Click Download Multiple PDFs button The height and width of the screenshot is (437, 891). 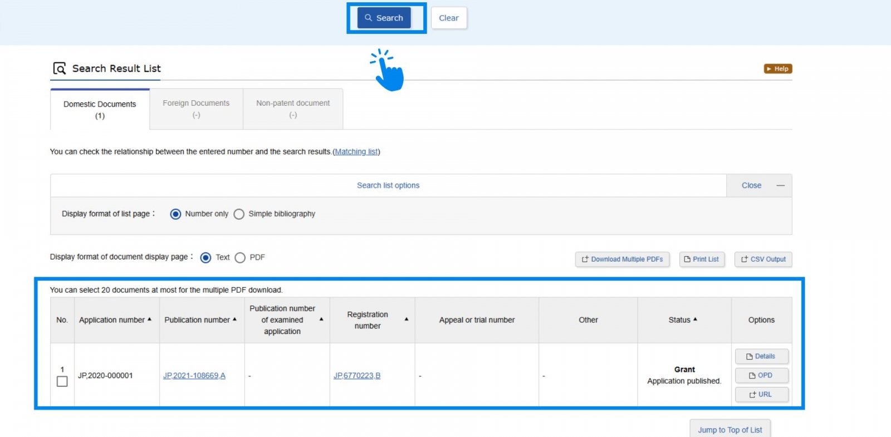pyautogui.click(x=622, y=259)
